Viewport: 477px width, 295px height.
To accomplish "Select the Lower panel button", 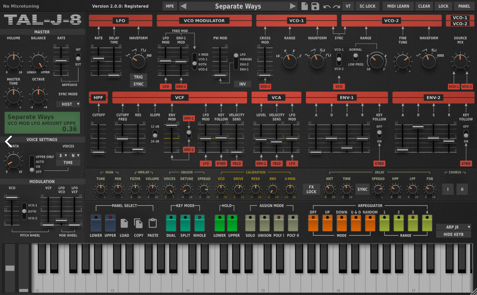I will click(96, 223).
